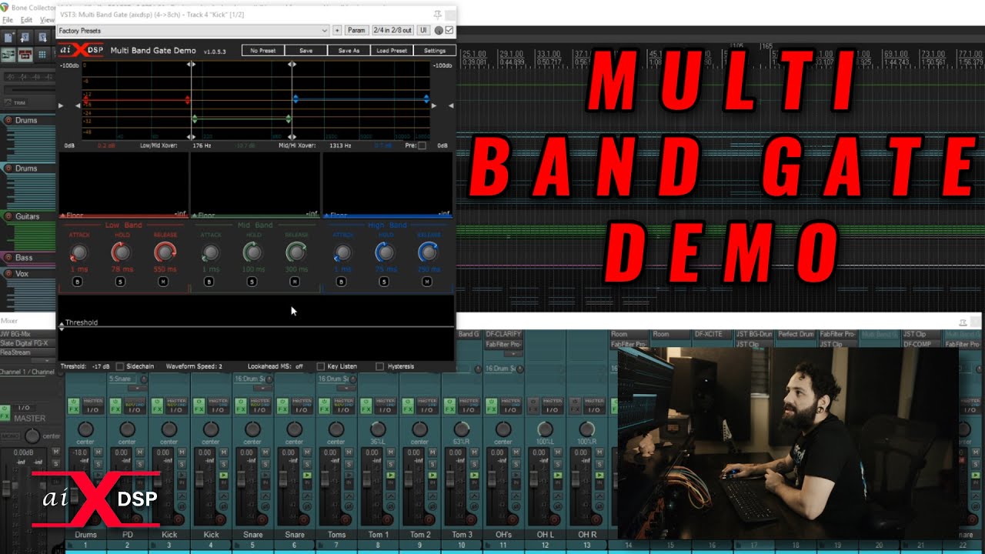Select the Bass track in track list
This screenshot has width=985, height=554.
[24, 258]
